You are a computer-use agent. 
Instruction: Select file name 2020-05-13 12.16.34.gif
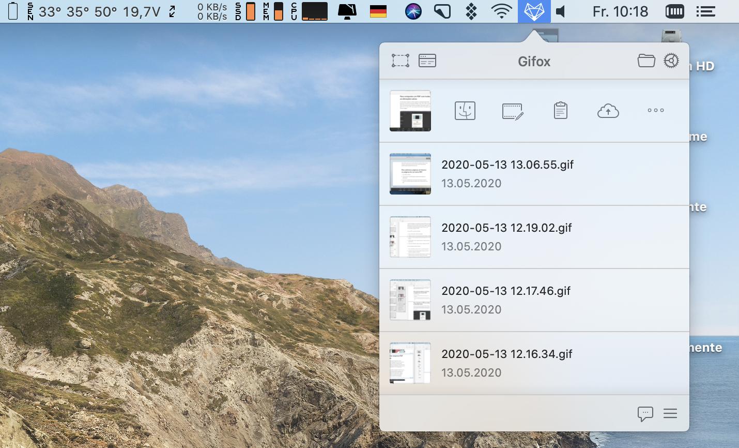pyautogui.click(x=507, y=354)
